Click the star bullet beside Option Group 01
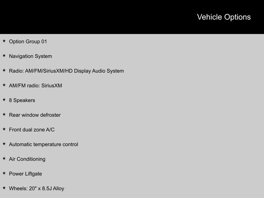264x198 pixels. [4, 41]
